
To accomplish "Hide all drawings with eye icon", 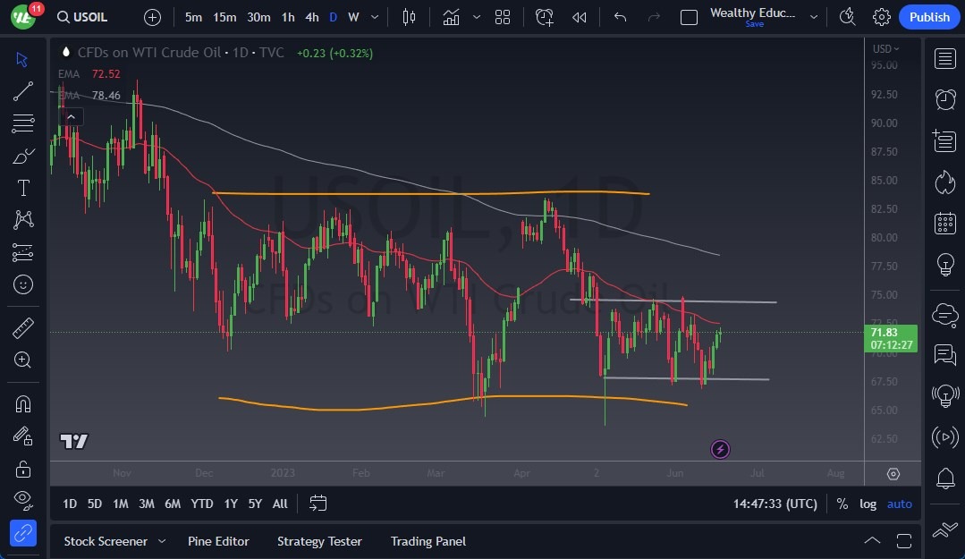I will coord(23,498).
